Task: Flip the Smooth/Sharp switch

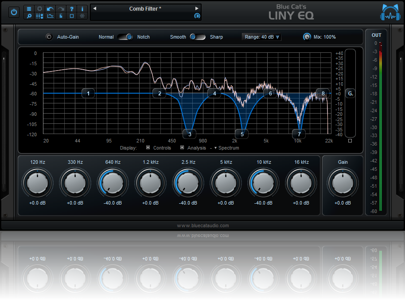Action: pyautogui.click(x=198, y=37)
